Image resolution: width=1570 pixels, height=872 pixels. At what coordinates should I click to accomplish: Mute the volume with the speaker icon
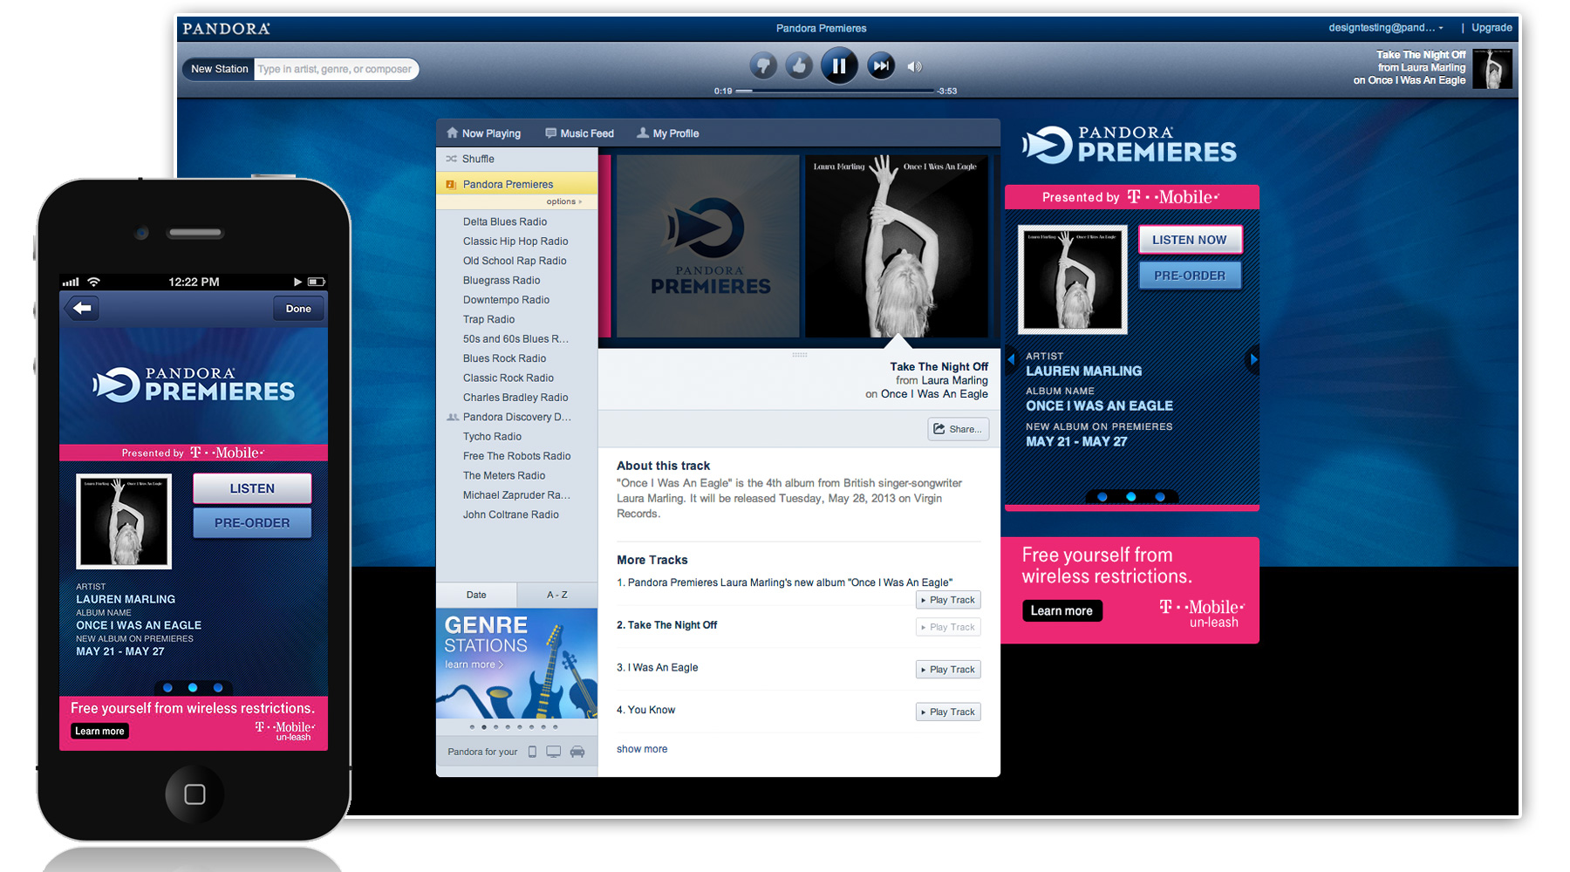coord(914,65)
